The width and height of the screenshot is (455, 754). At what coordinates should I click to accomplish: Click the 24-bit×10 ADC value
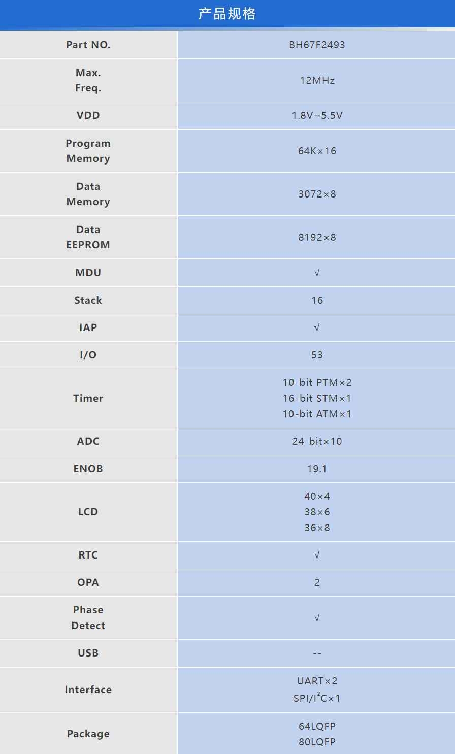click(x=317, y=441)
